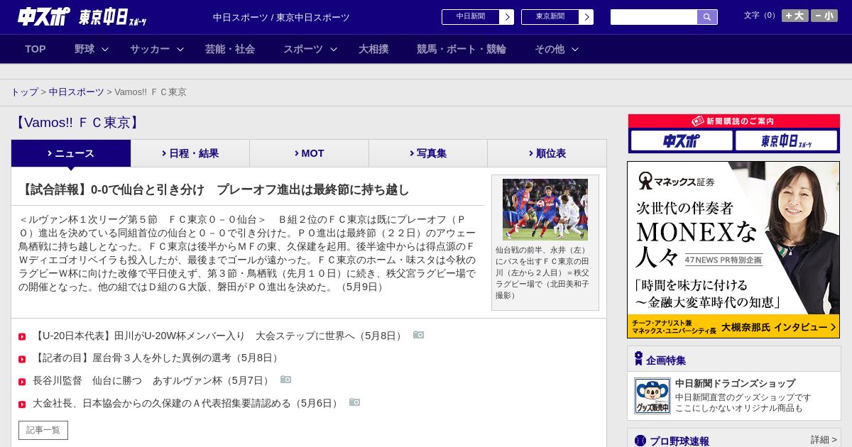Expand the その他 navigation dropdown
This screenshot has height=447, width=852.
[557, 49]
